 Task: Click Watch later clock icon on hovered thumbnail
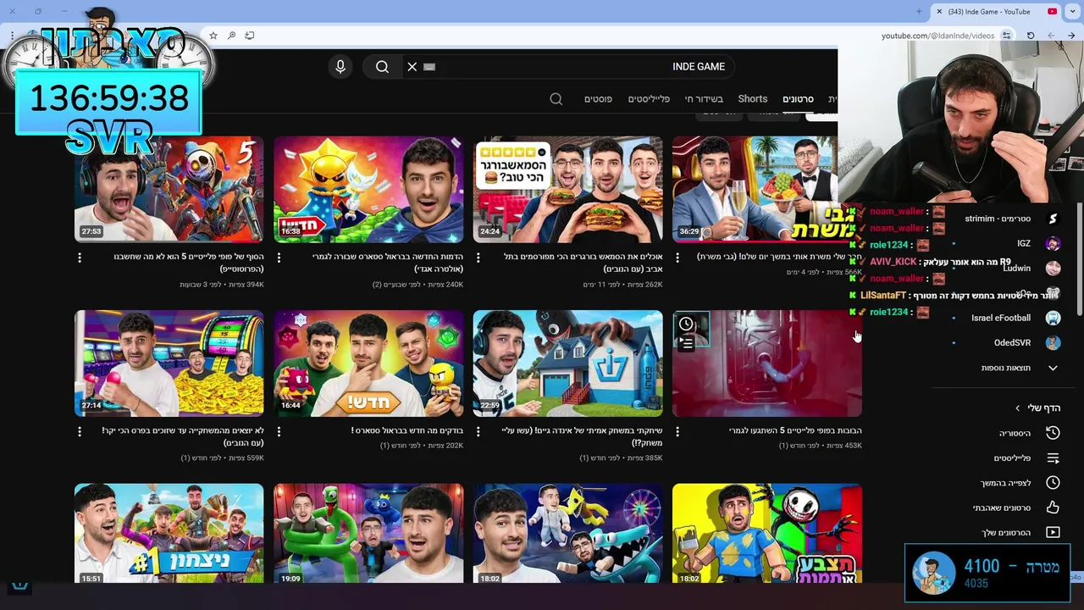pos(687,324)
